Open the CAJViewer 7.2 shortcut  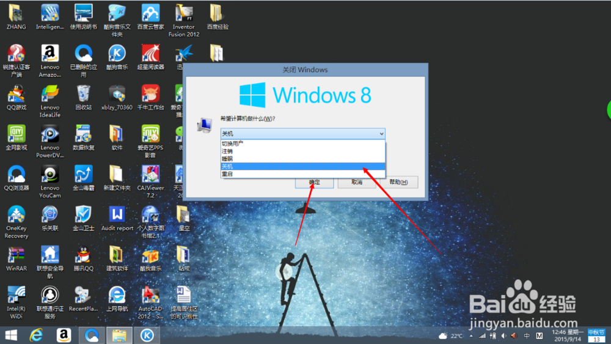(150, 181)
